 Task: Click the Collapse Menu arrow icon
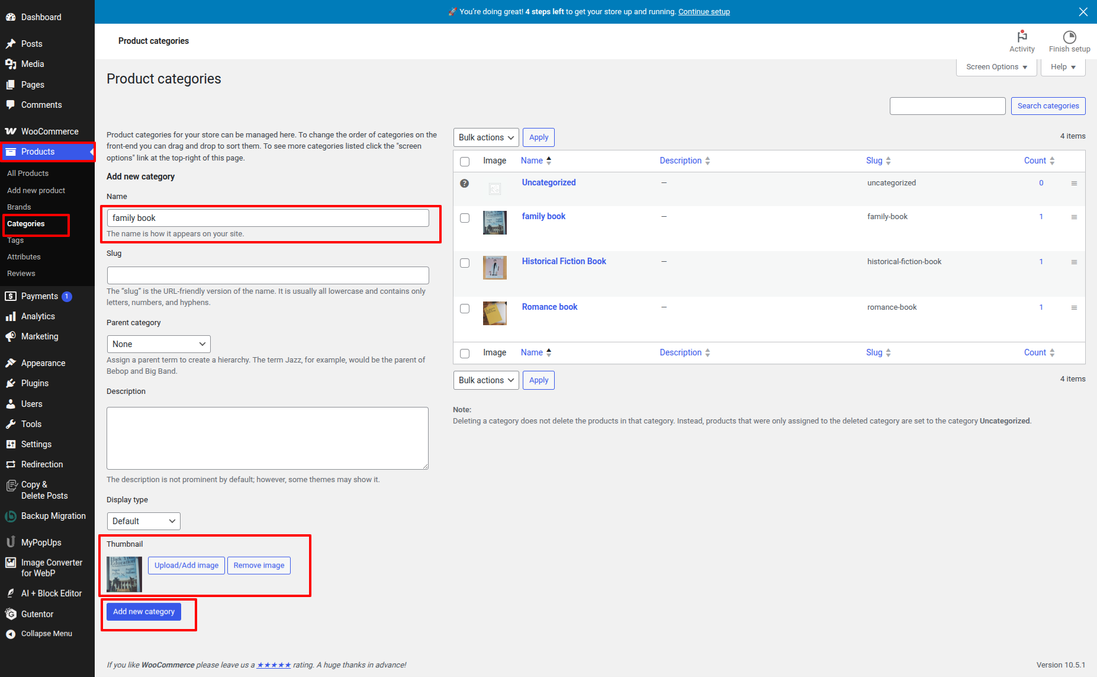click(x=11, y=634)
